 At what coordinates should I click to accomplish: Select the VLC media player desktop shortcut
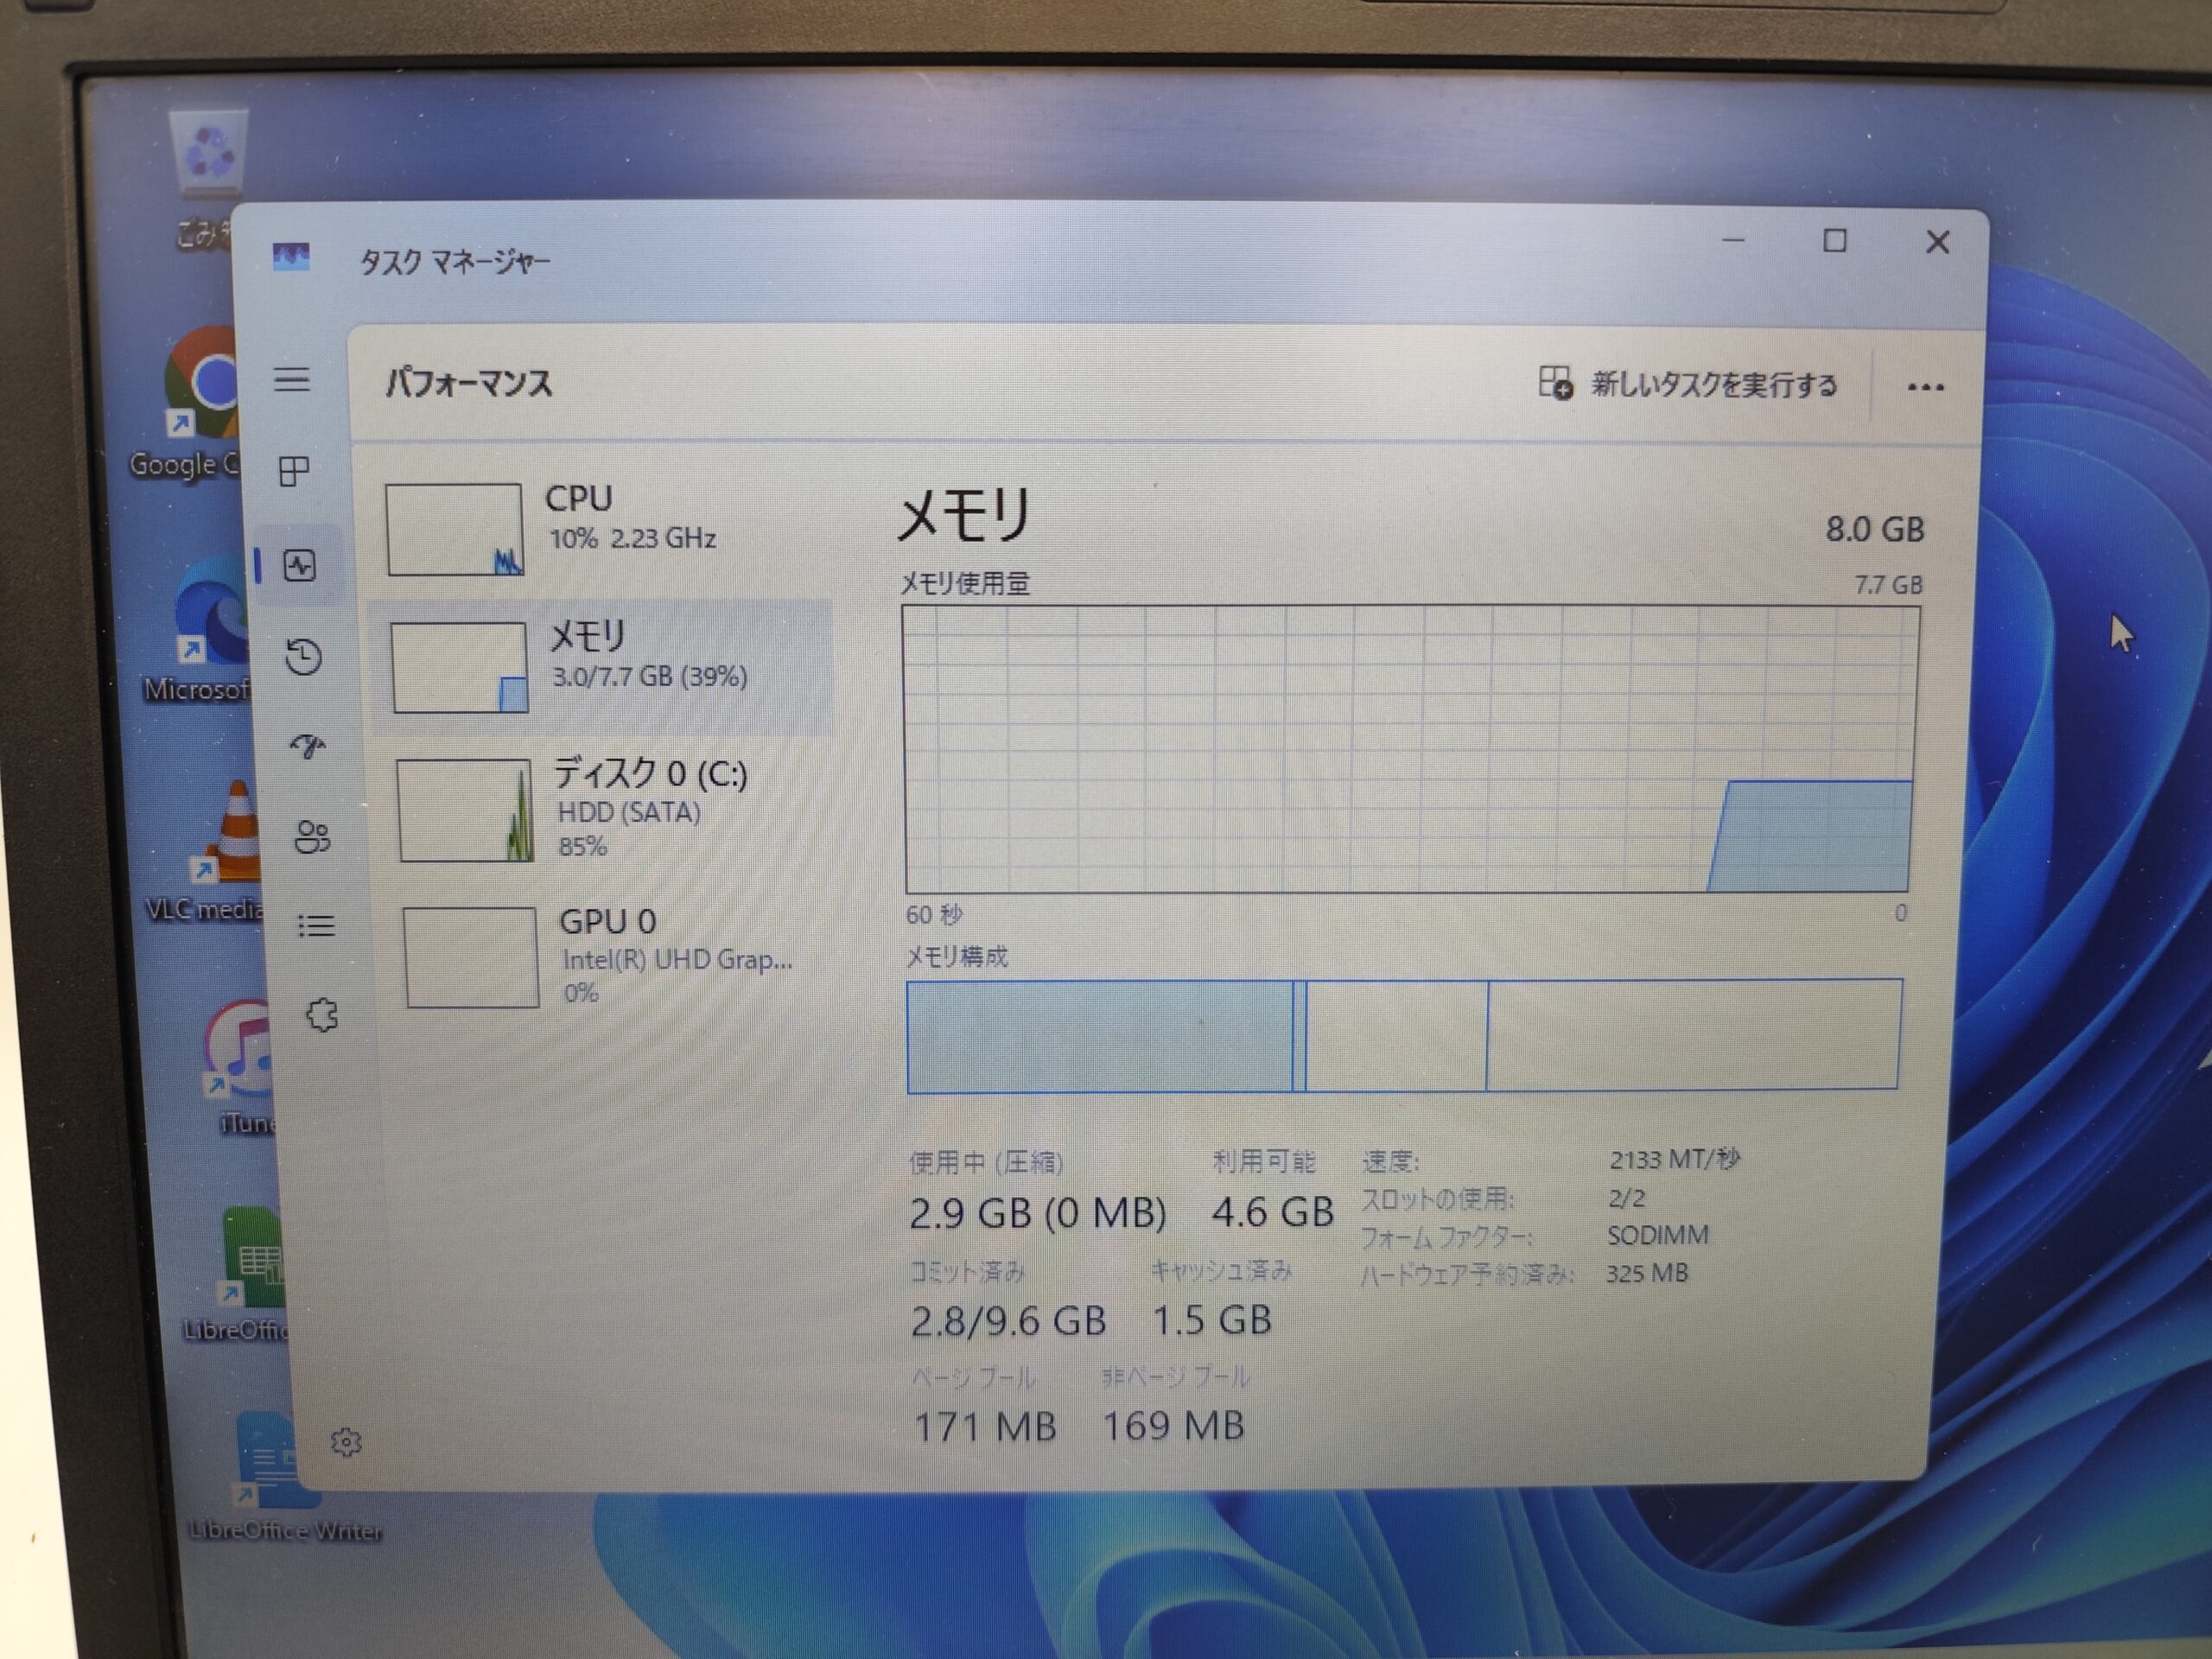click(x=212, y=850)
